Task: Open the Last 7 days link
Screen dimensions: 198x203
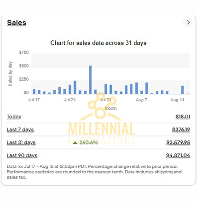Action: click(x=20, y=130)
